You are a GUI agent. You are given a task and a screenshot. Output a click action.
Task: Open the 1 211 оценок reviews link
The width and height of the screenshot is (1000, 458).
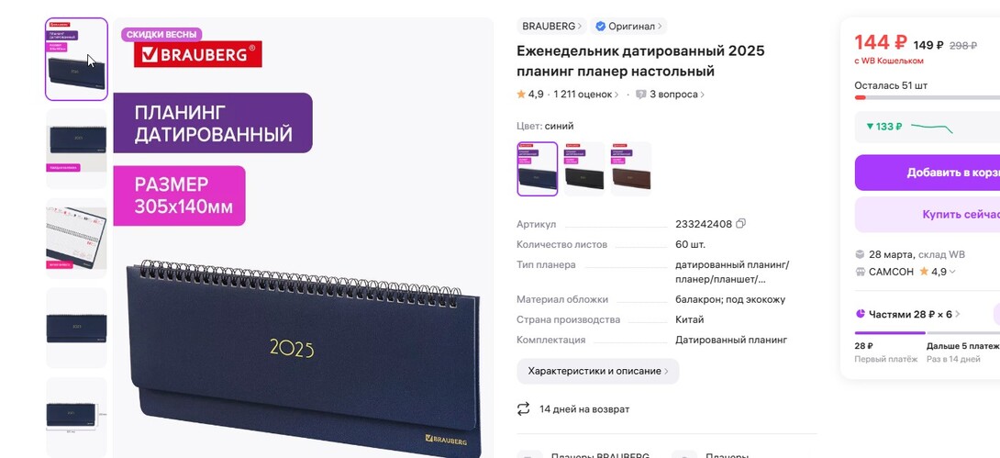coord(585,95)
